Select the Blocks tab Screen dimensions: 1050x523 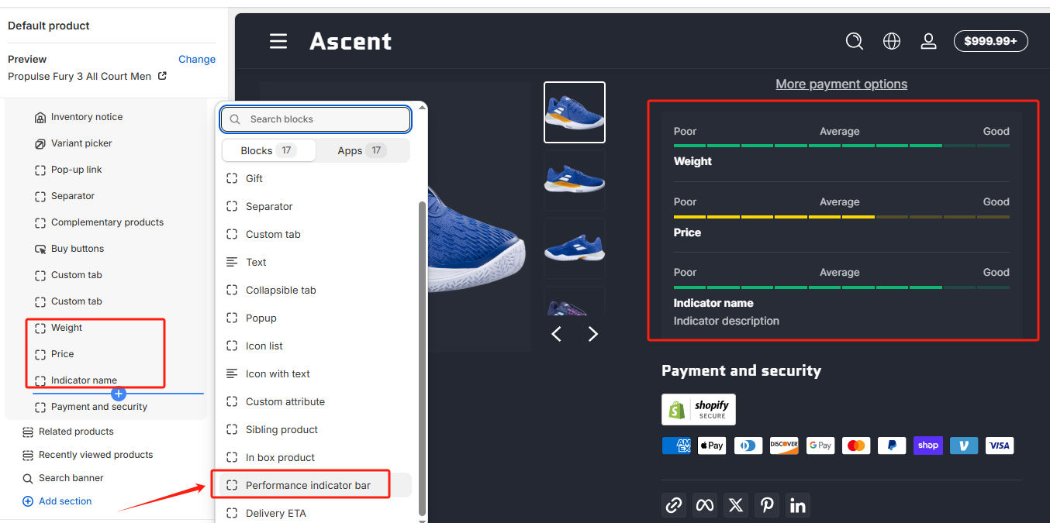(x=268, y=150)
